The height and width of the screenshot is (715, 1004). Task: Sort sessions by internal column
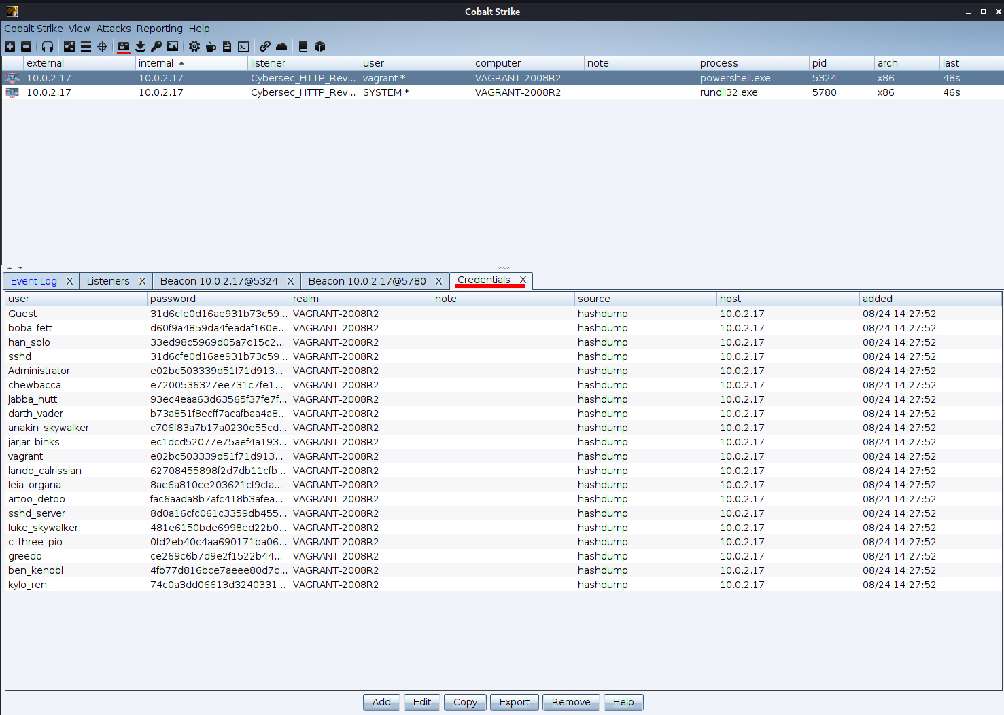(192, 63)
